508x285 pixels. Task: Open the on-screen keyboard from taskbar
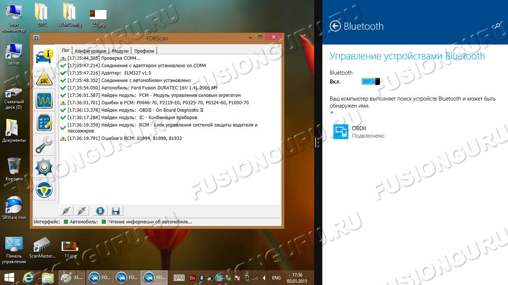pos(179,278)
